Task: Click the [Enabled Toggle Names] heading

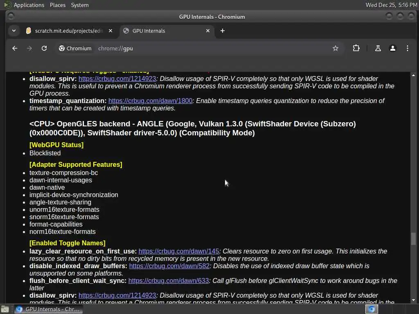Action: 68,243
